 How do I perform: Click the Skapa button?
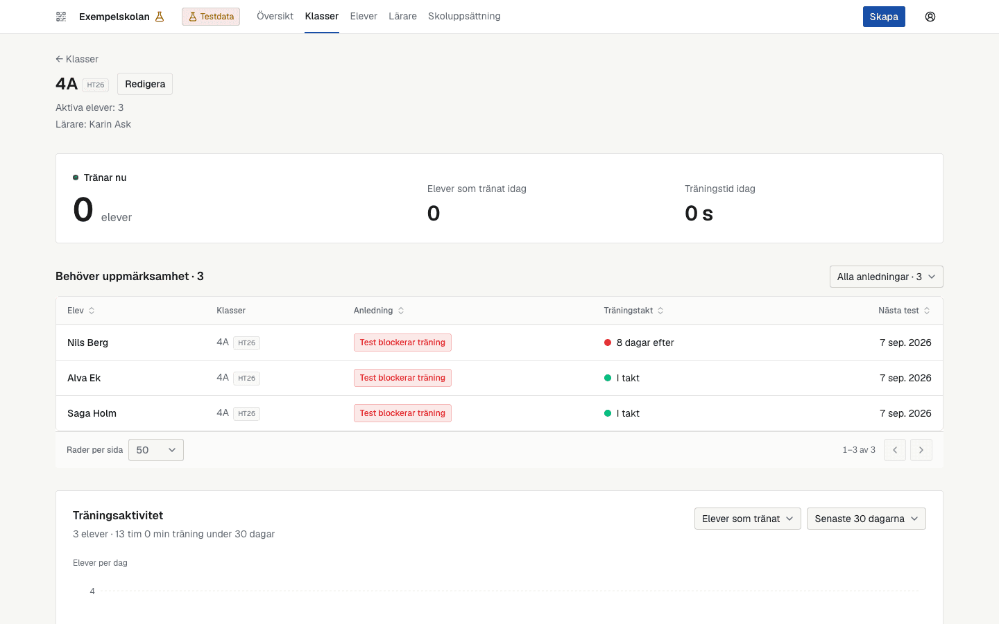[x=884, y=17]
